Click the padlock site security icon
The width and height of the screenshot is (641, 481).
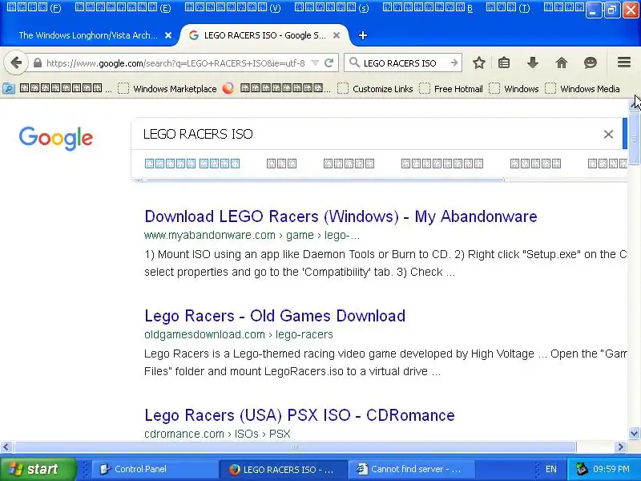(38, 63)
